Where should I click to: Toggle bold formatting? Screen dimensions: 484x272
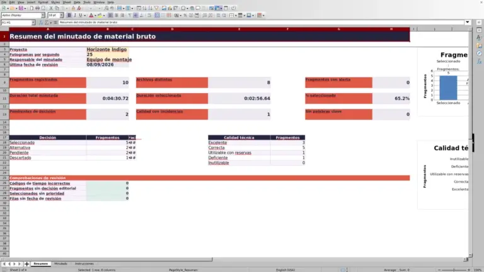click(x=69, y=15)
